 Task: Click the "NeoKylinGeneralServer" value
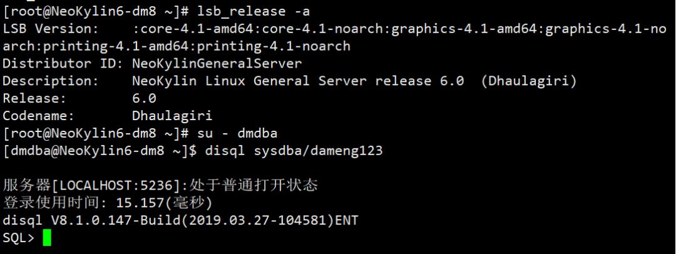click(217, 64)
